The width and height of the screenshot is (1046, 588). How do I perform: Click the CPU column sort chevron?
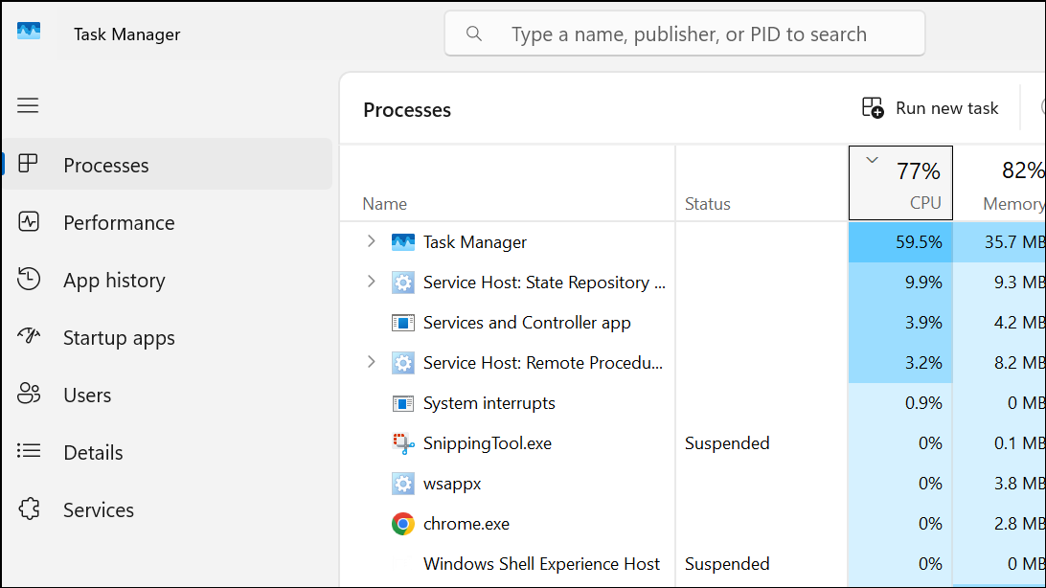click(x=872, y=161)
